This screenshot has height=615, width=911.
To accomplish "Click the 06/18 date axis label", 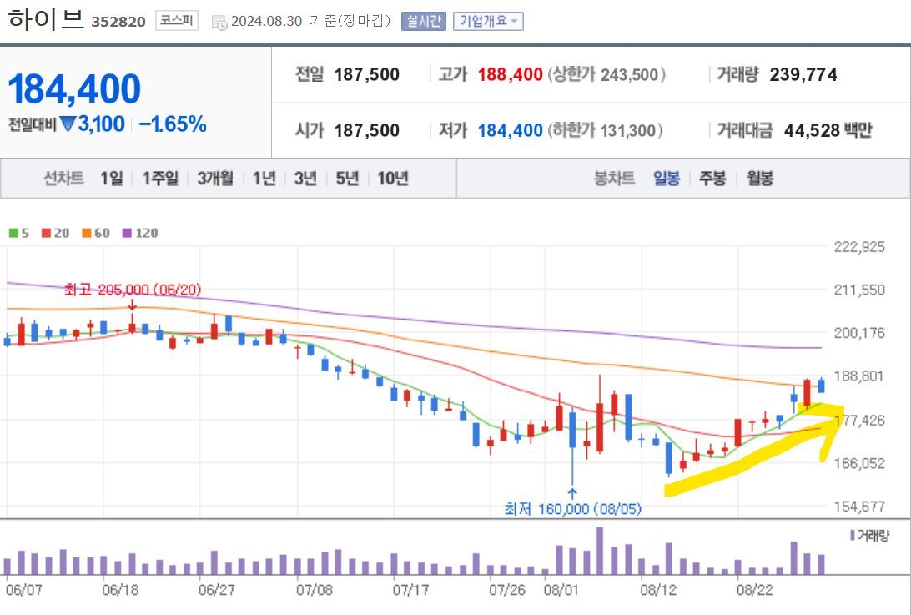I will 120,591.
